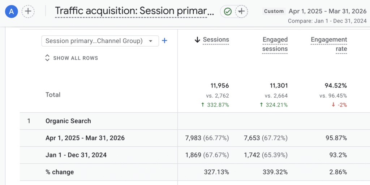The height and width of the screenshot is (185, 370).
Task: Click % change value 339.32%
Action: pyautogui.click(x=275, y=172)
